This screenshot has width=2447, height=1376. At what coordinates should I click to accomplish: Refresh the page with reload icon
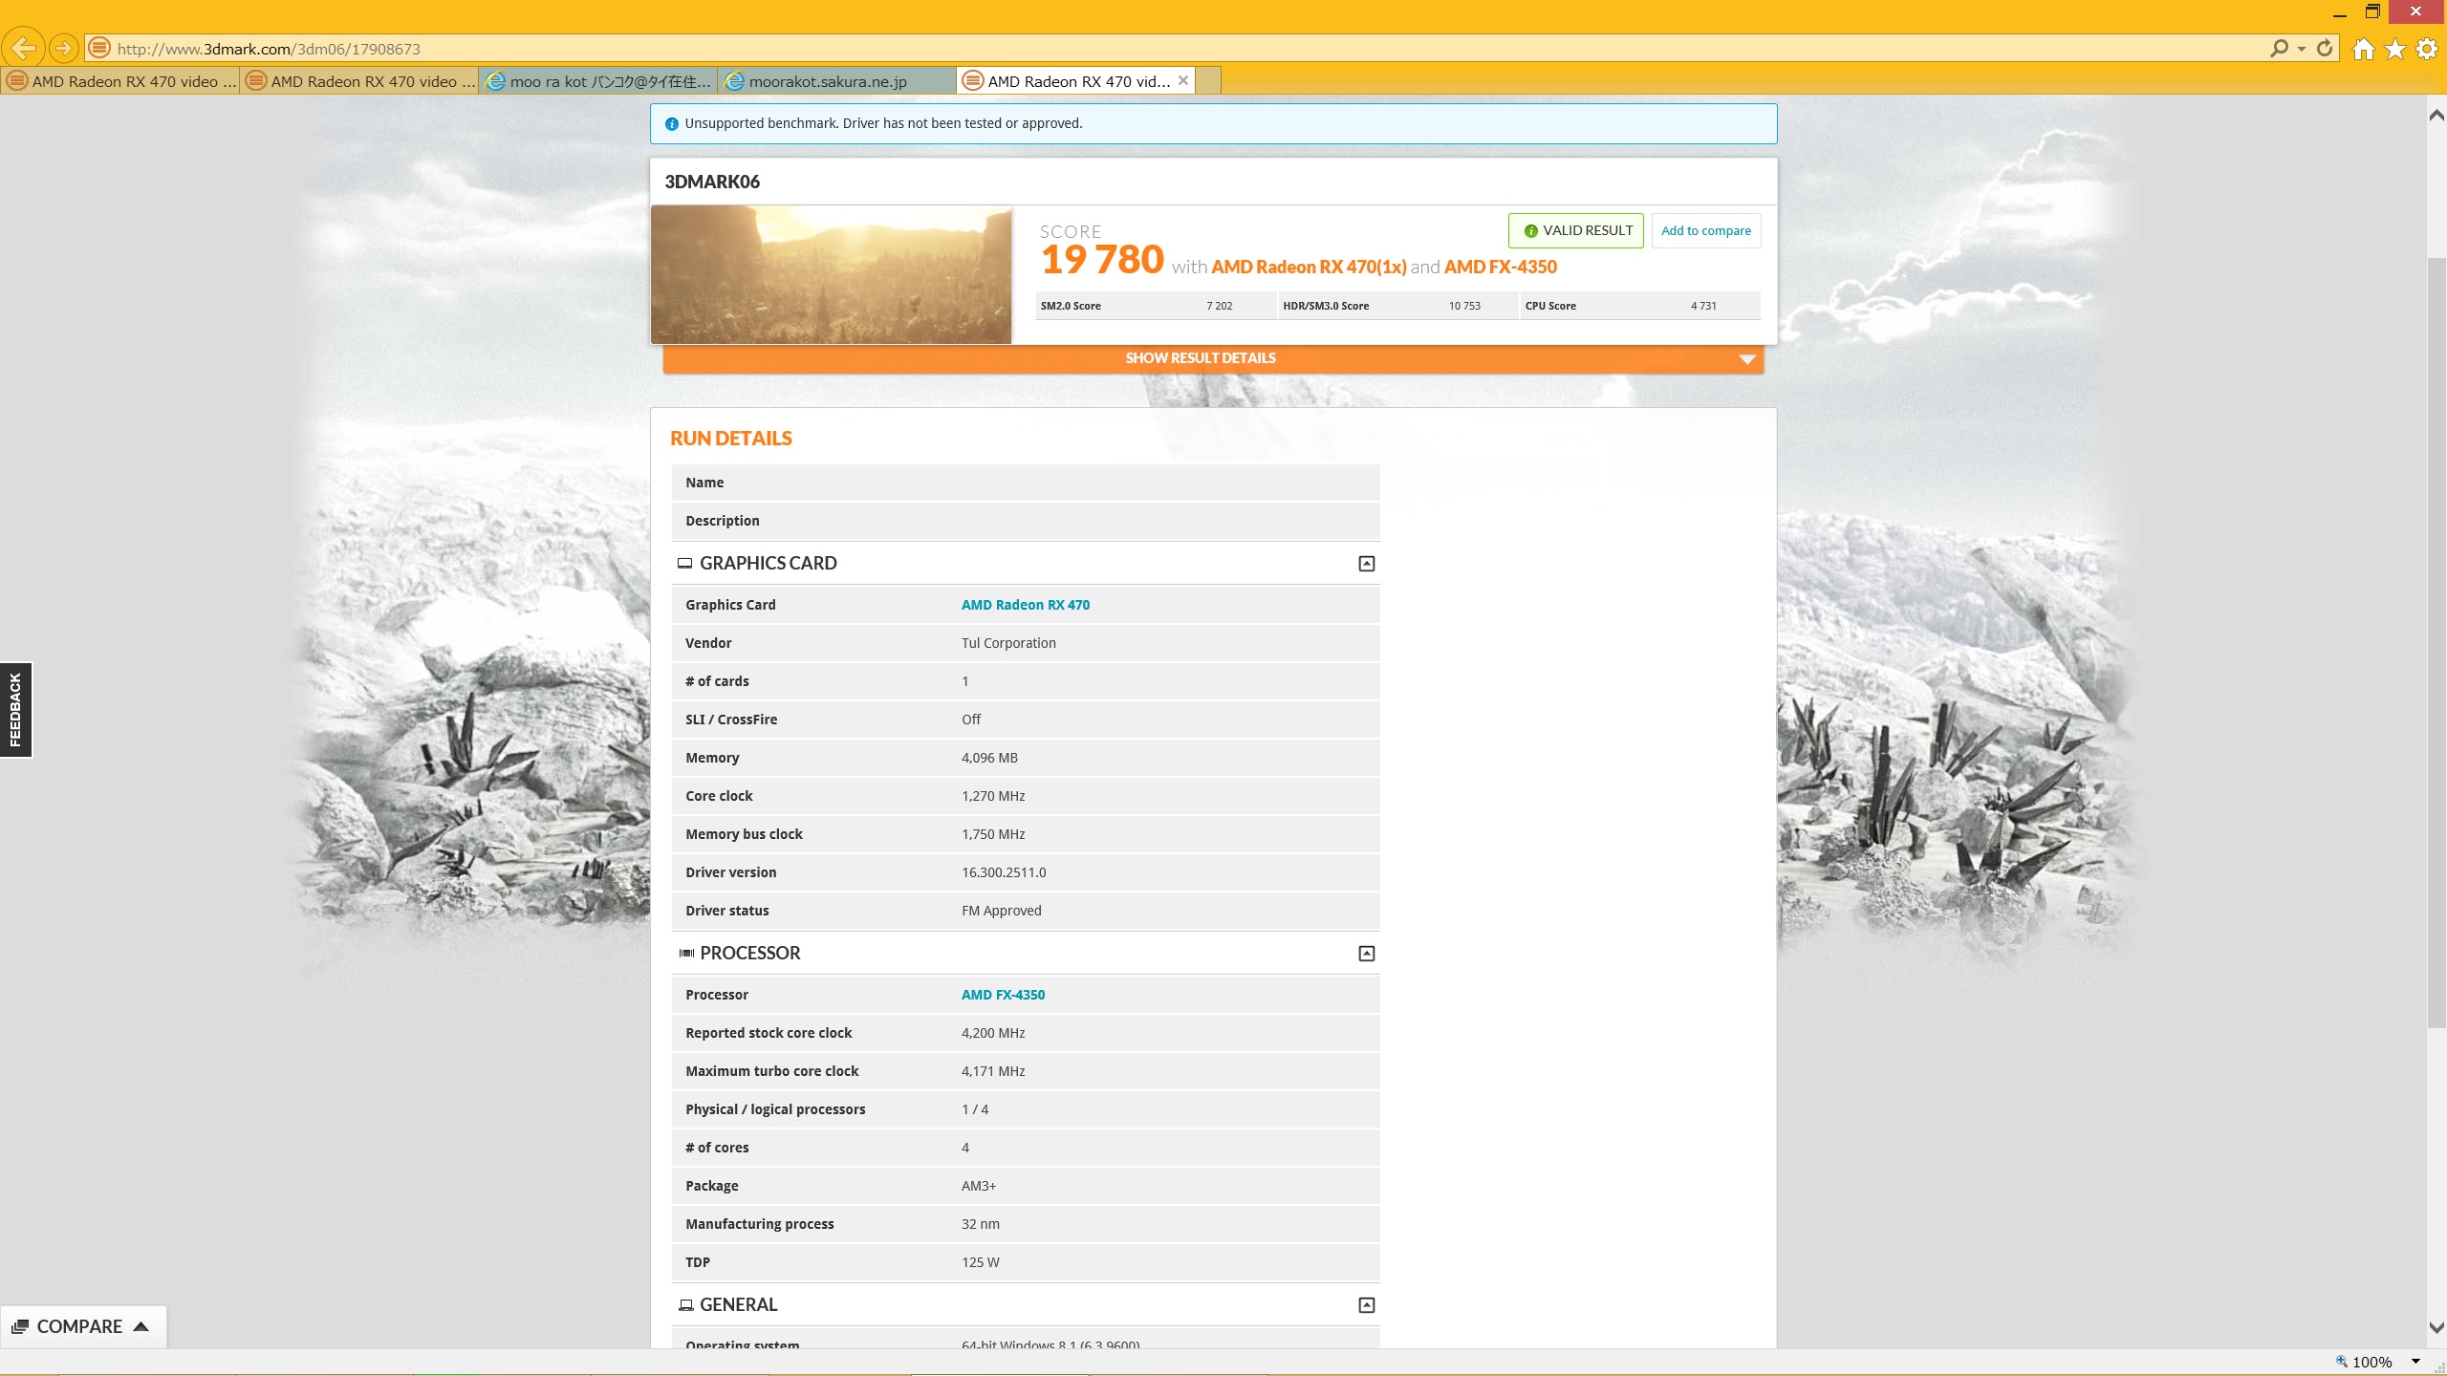click(x=2325, y=48)
